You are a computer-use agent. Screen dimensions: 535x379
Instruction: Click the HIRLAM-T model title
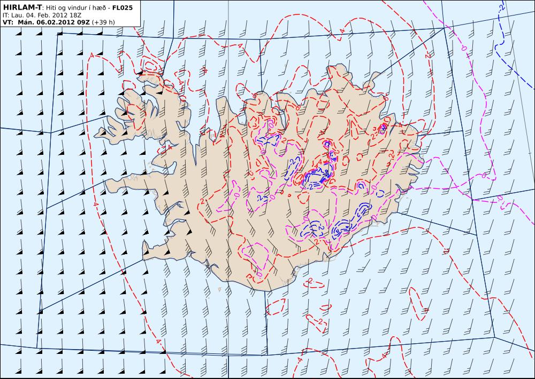coord(22,7)
